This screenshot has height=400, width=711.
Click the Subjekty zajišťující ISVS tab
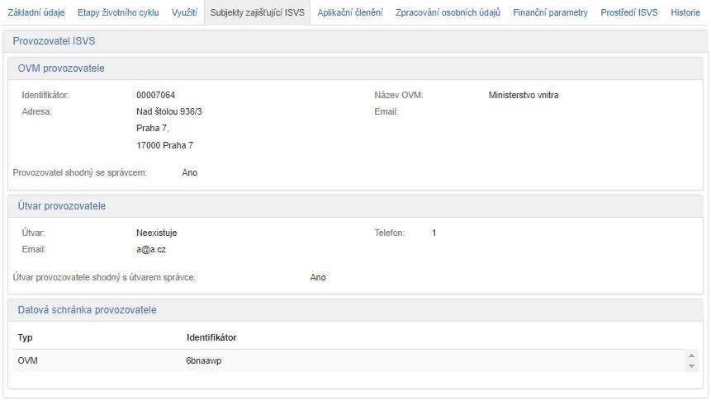click(x=257, y=13)
